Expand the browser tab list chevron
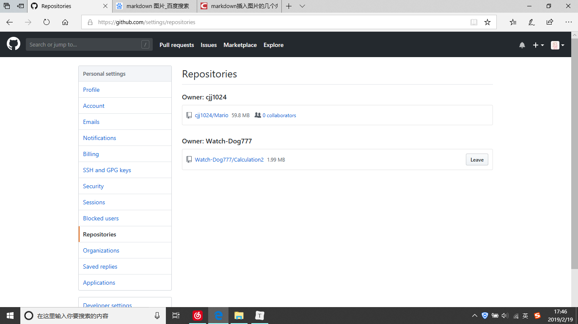The height and width of the screenshot is (324, 578). (x=302, y=6)
